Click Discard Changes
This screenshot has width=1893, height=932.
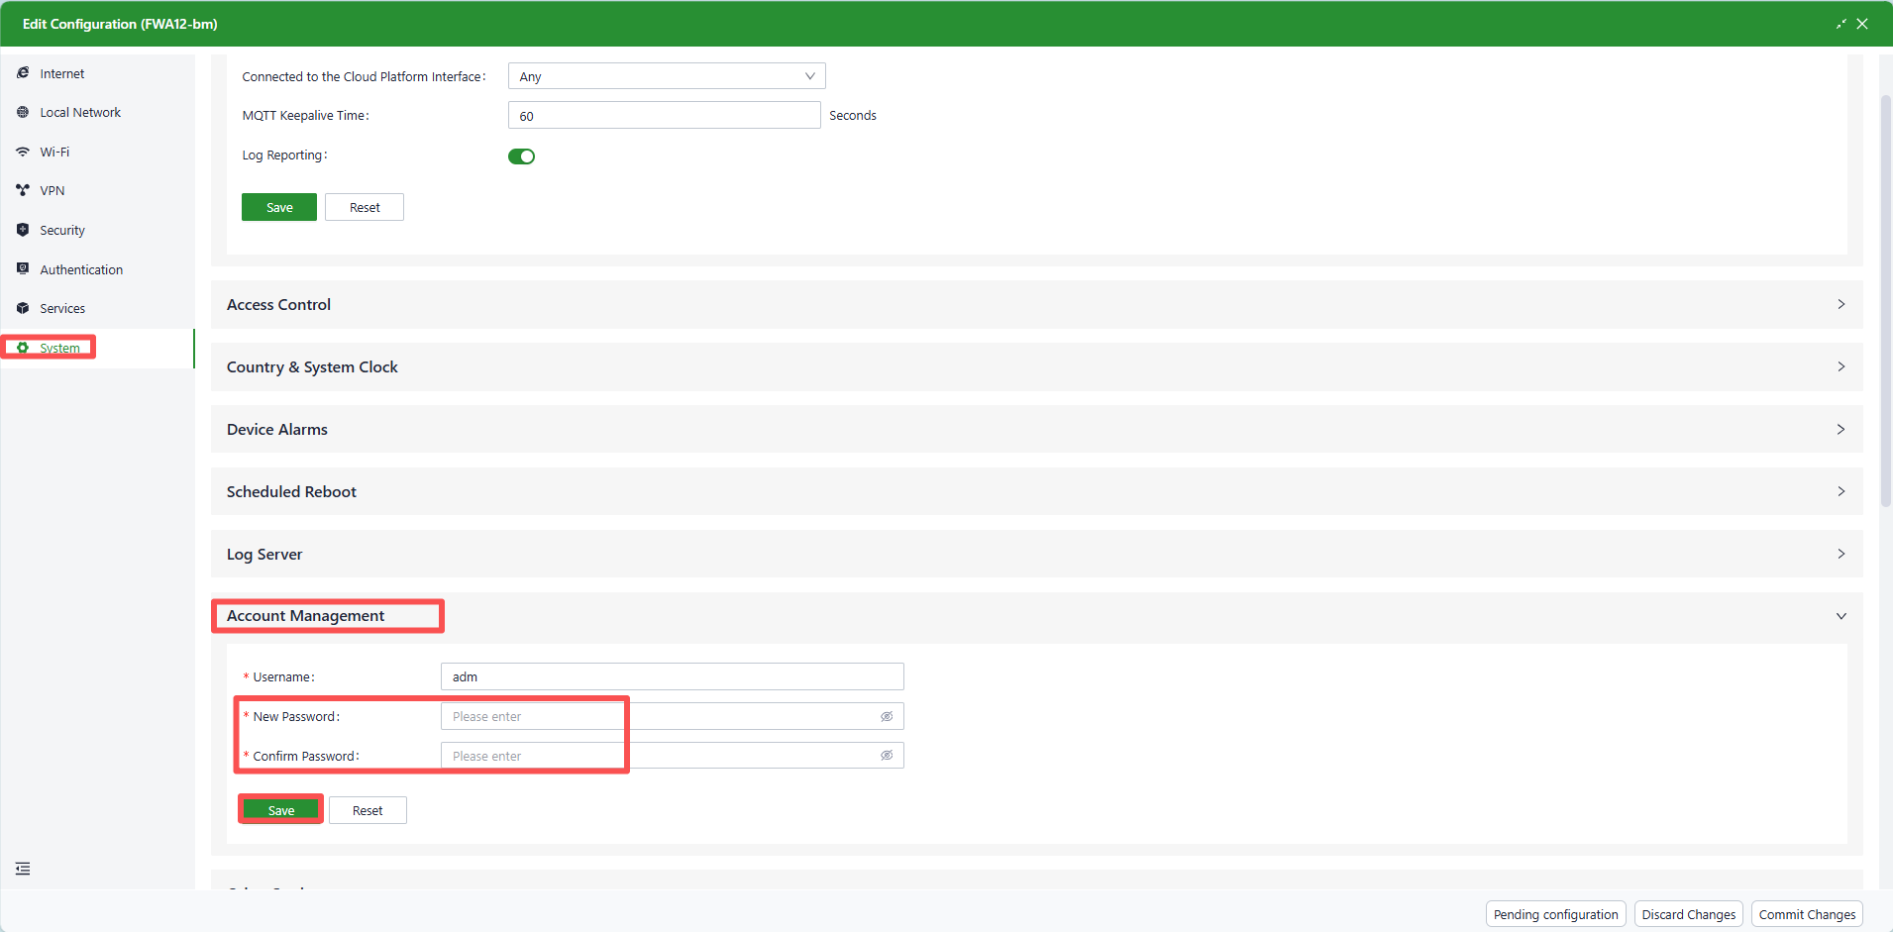pos(1688,914)
